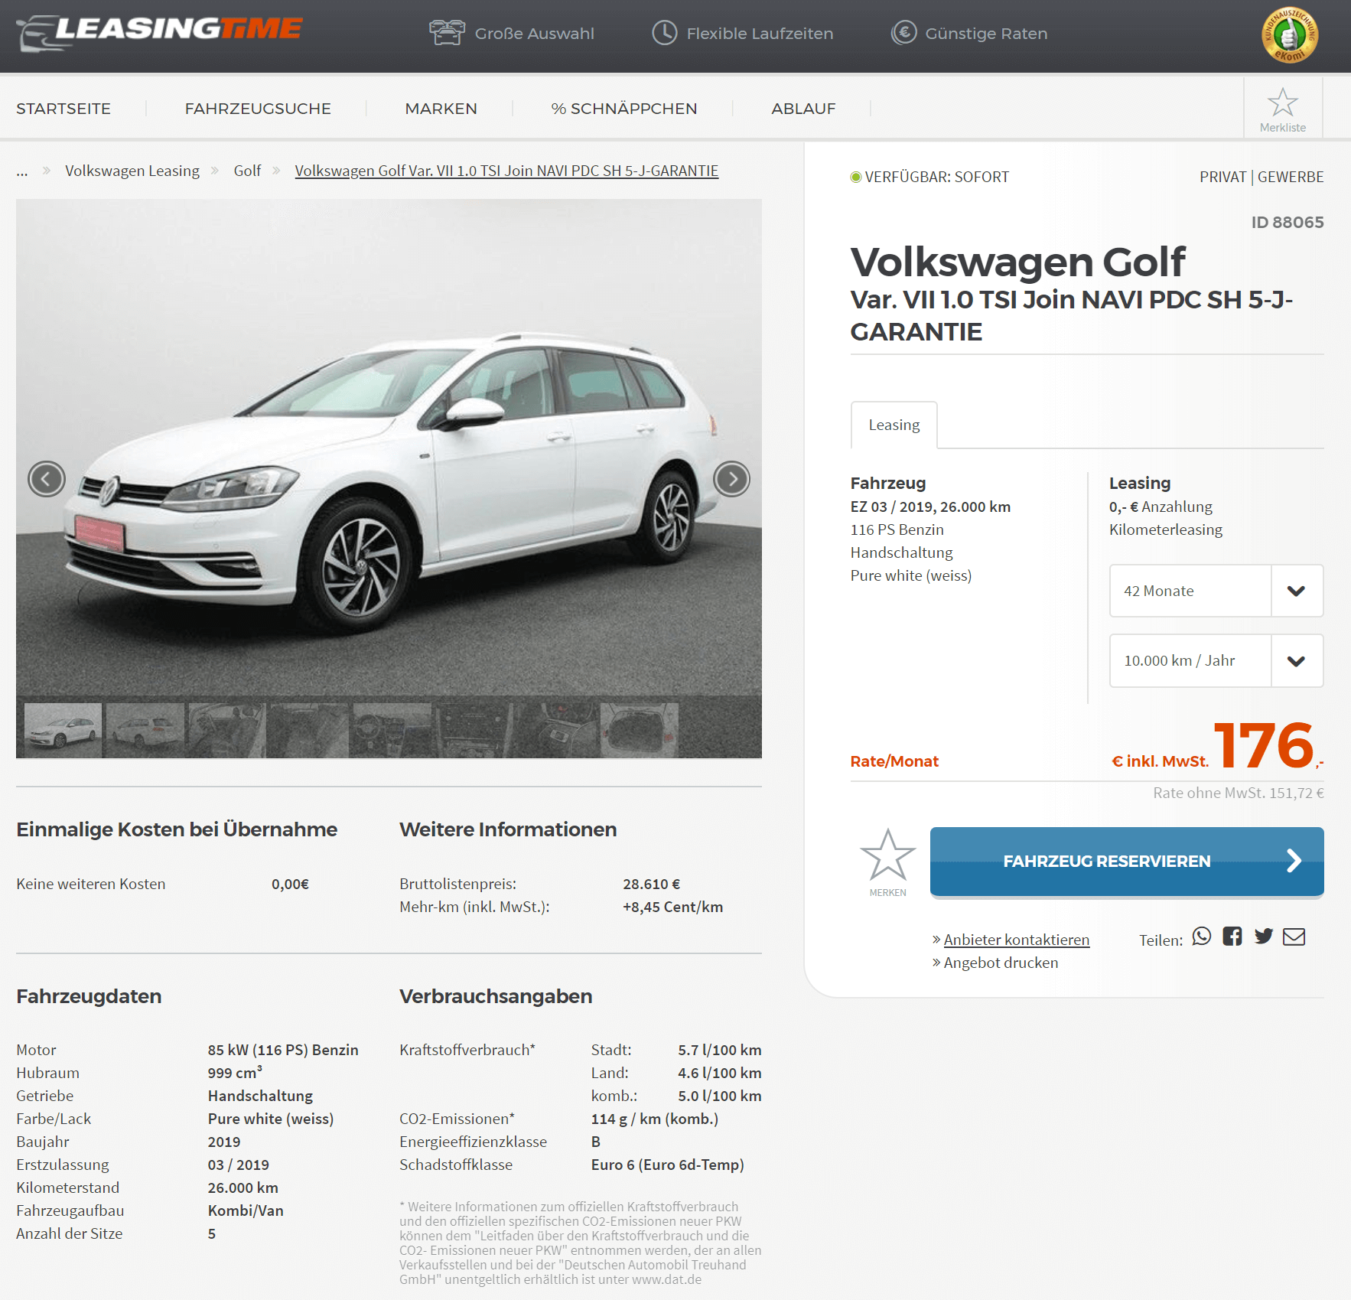
Task: Show the next car photo with right arrow
Action: tap(731, 479)
